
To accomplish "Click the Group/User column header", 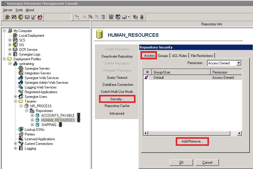I will 181,72.
